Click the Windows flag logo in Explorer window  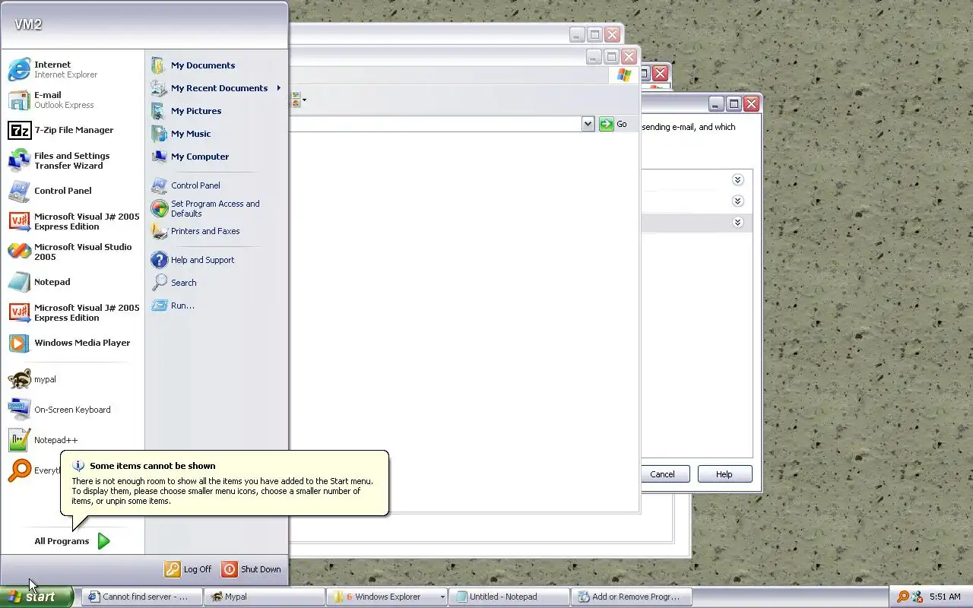[624, 74]
